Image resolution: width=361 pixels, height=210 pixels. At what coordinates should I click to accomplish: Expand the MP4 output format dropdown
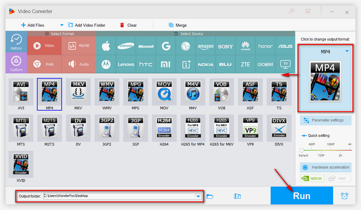(347, 51)
